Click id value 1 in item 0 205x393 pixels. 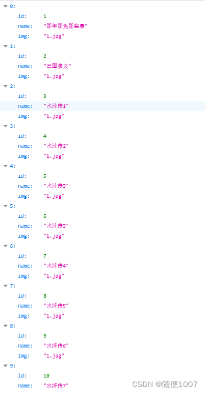tap(45, 16)
